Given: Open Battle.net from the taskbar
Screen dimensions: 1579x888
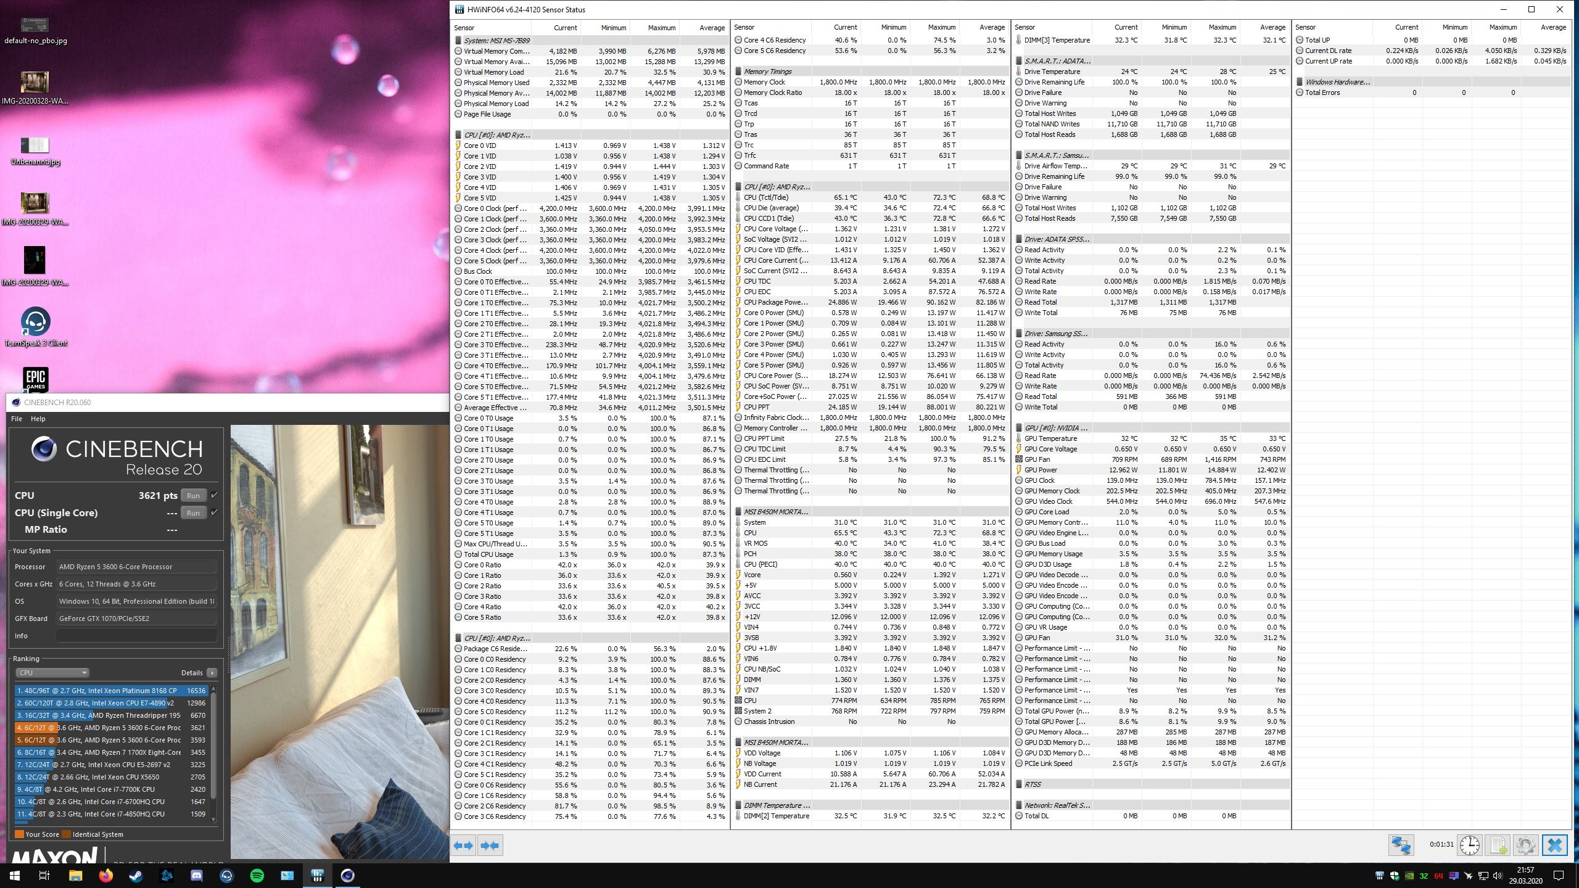Looking at the screenshot, I should [x=166, y=875].
